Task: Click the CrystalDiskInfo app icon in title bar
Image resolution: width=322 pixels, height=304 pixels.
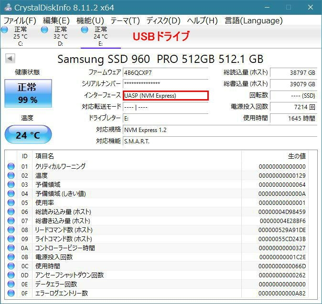Action: pyautogui.click(x=8, y=7)
